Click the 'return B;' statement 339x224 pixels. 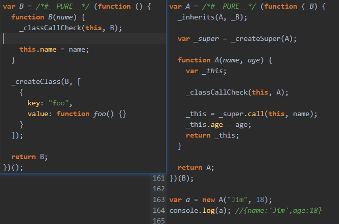click(30, 157)
